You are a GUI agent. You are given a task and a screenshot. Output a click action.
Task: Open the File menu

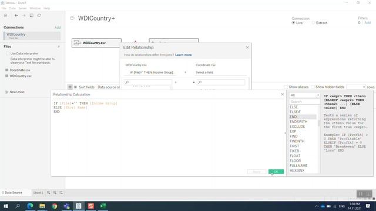point(4,8)
